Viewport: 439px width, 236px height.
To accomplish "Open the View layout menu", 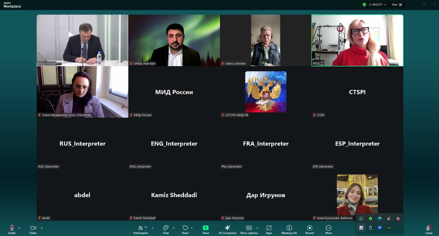I will [397, 5].
